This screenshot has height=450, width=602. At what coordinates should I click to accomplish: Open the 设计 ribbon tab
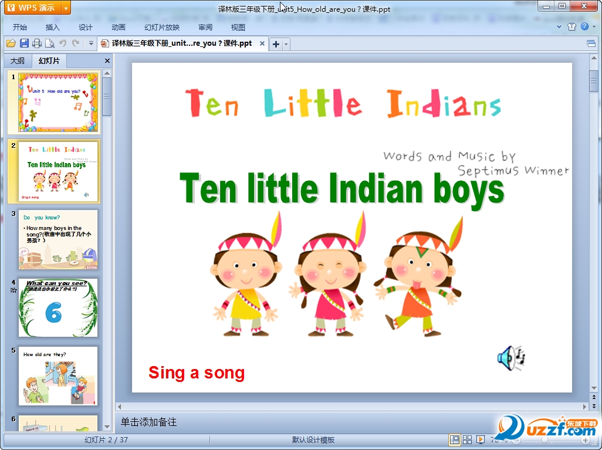[86, 27]
